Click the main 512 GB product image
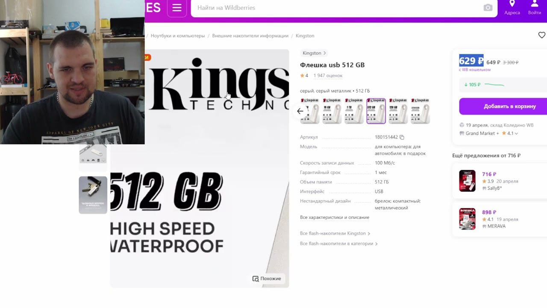547x308 pixels. coord(200,169)
